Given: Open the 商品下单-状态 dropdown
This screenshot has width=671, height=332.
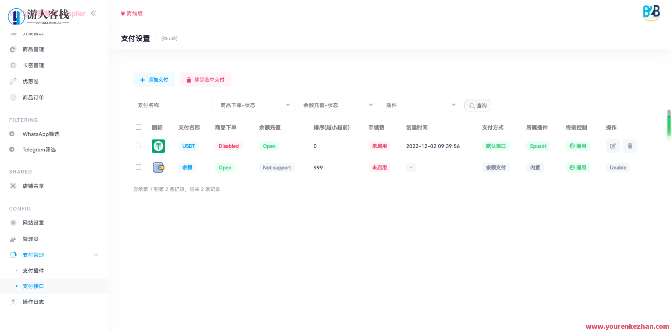Looking at the screenshot, I should [x=255, y=105].
